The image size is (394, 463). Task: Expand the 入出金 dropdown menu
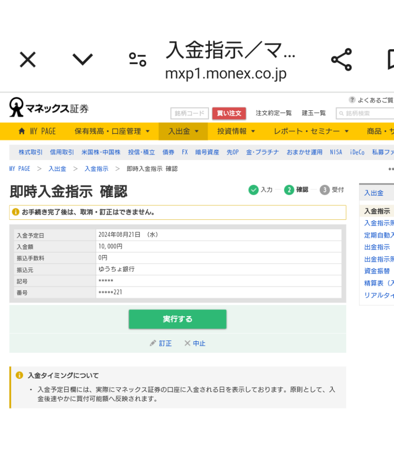[x=183, y=131]
